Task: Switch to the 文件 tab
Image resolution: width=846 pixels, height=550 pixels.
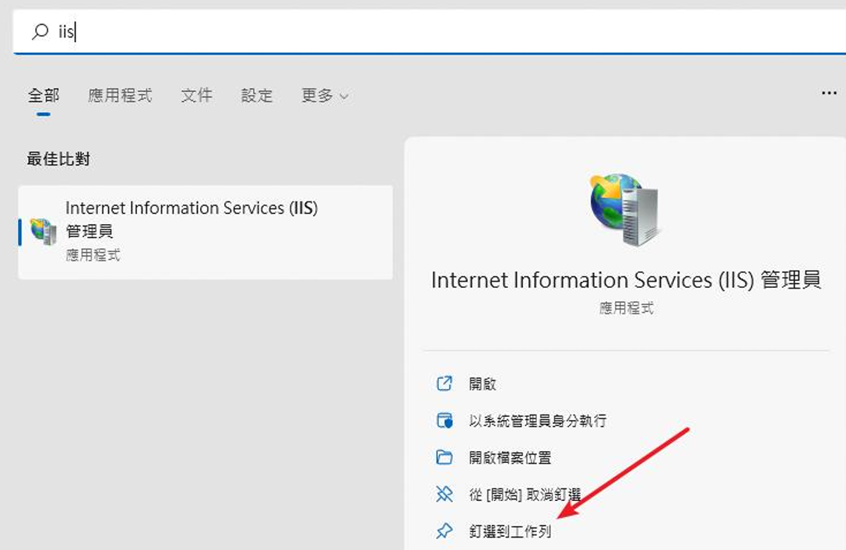Action: point(196,96)
